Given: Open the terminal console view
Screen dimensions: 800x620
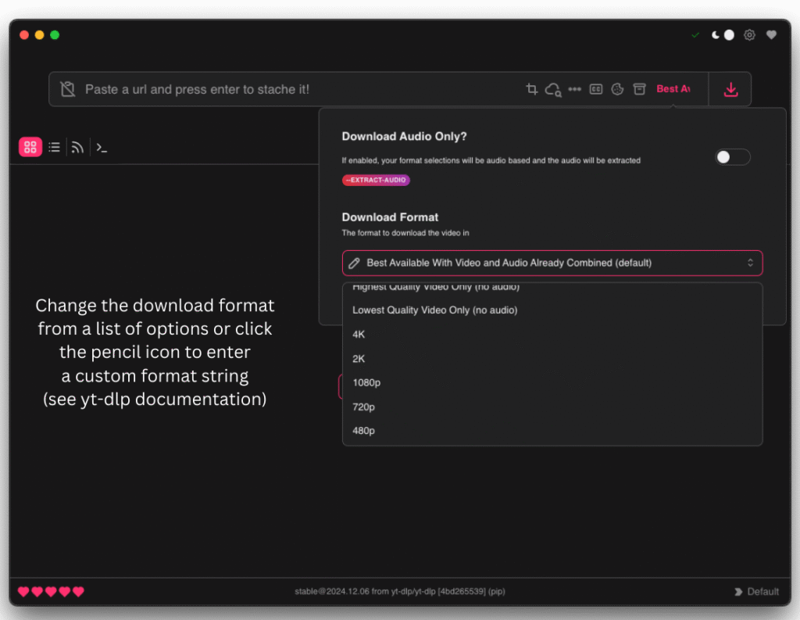Looking at the screenshot, I should (102, 147).
